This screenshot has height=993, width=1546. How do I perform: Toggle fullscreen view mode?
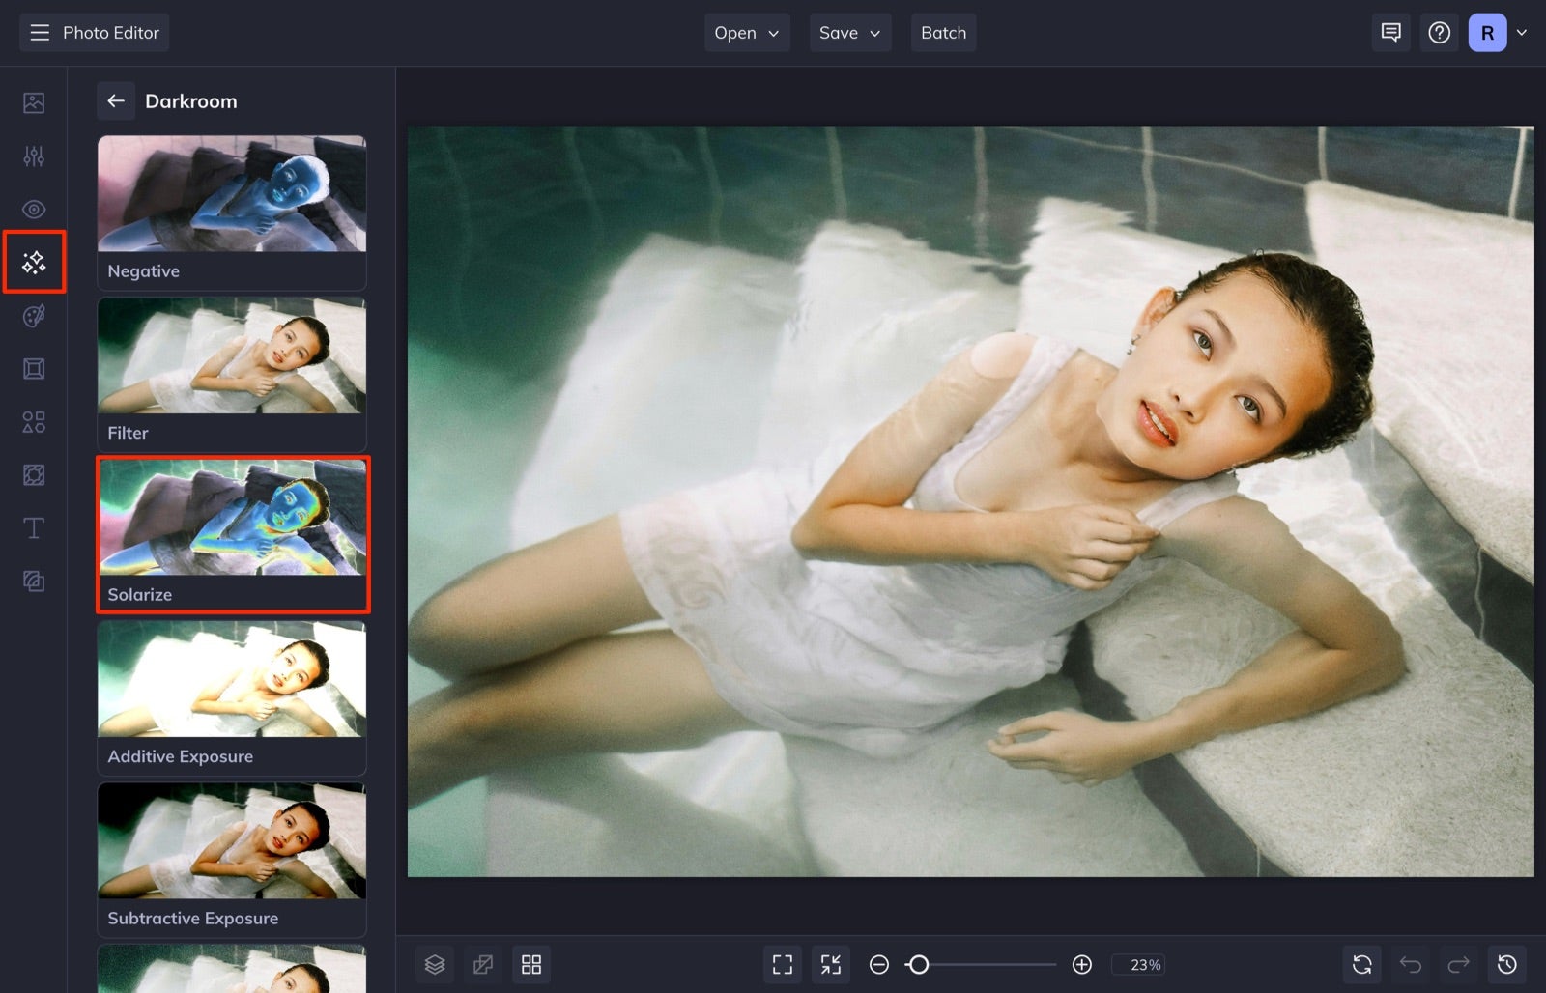[782, 964]
